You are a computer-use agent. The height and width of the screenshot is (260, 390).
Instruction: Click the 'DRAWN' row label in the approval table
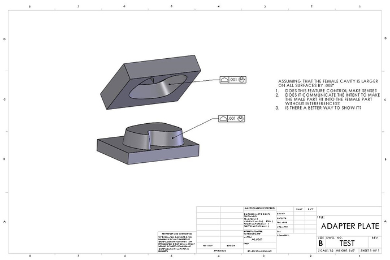coord(281,214)
